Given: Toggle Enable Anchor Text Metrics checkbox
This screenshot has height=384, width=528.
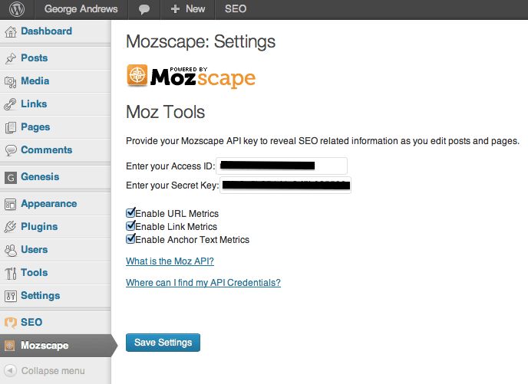Looking at the screenshot, I should coord(130,239).
